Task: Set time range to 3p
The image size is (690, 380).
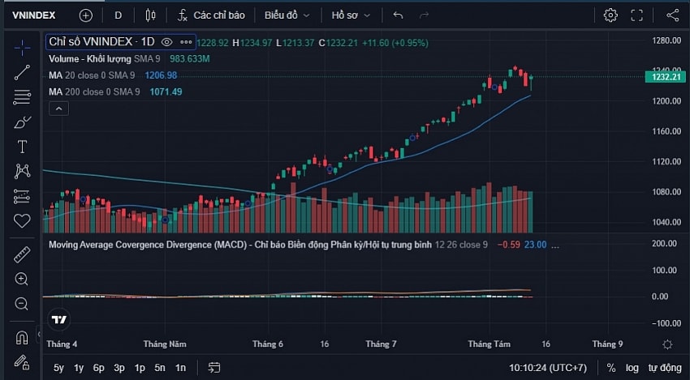Action: click(119, 368)
